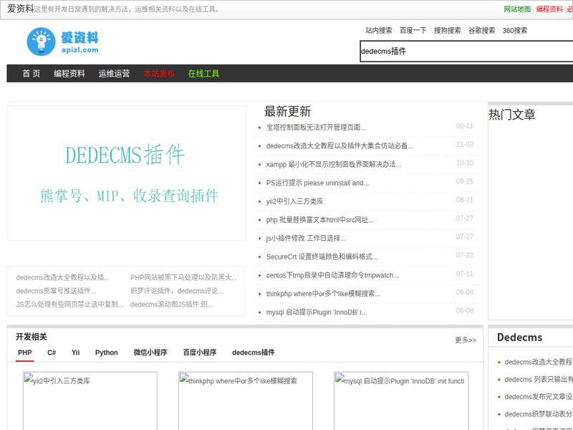Viewport: 573px width, 430px height.
Task: Open mysql 启动提示Plugin 'InnoDB' list article
Action: 317,312
